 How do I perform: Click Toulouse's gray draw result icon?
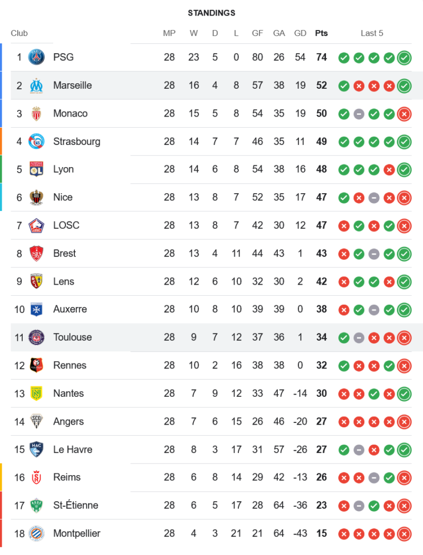[x=359, y=337]
